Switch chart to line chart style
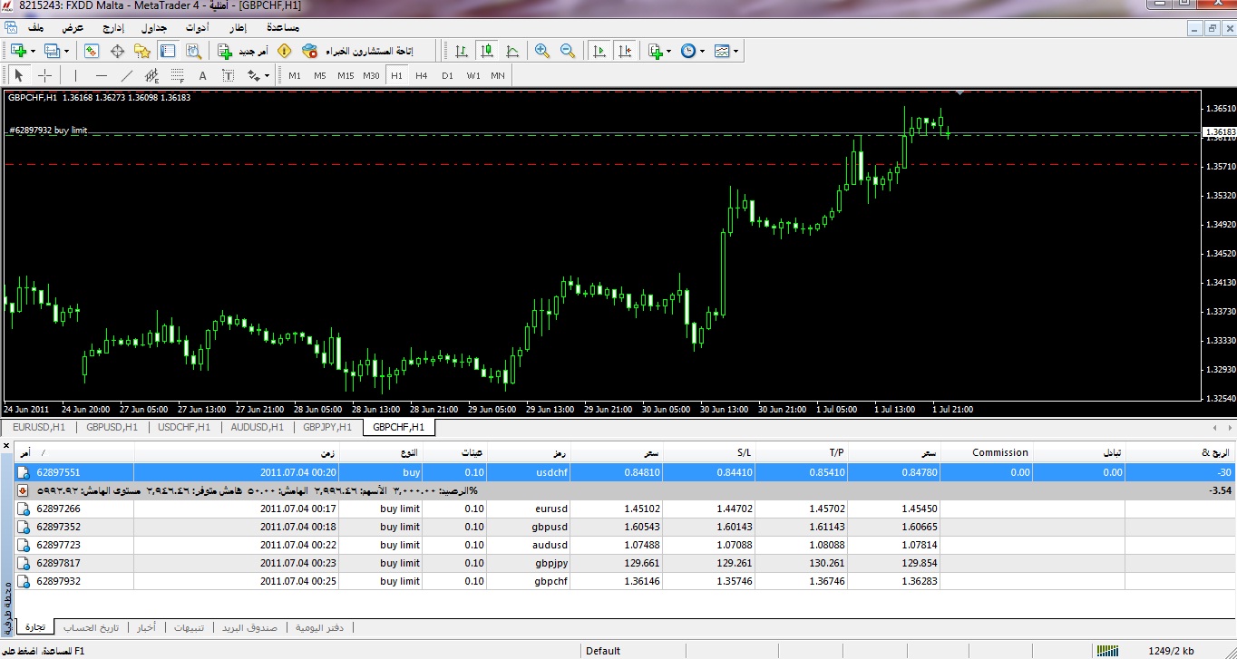The image size is (1237, 659). pos(512,52)
